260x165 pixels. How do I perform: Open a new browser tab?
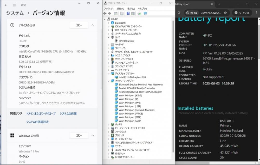pyautogui.click(x=219, y=4)
